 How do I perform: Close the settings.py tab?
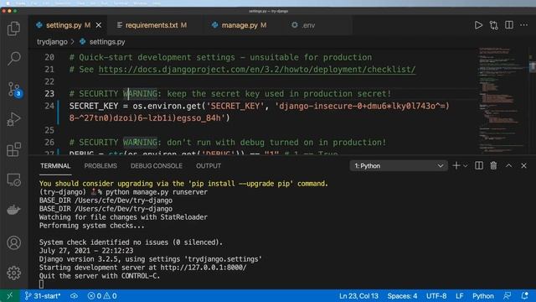(99, 25)
